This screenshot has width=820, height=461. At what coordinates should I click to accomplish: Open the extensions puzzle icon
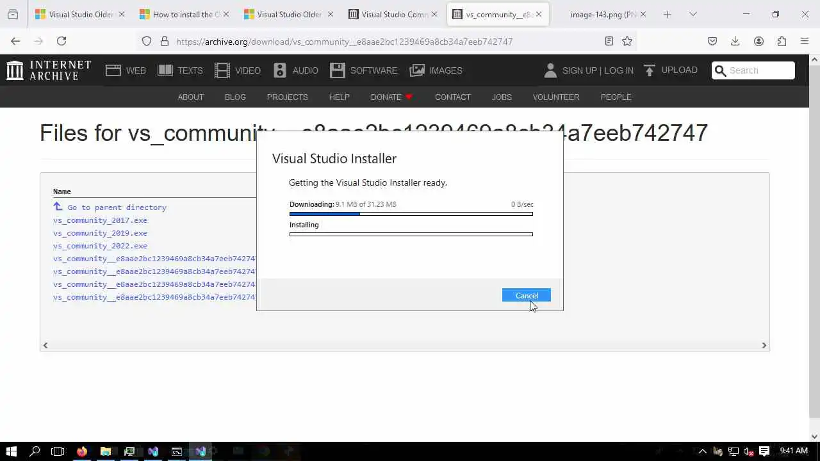[x=782, y=41]
